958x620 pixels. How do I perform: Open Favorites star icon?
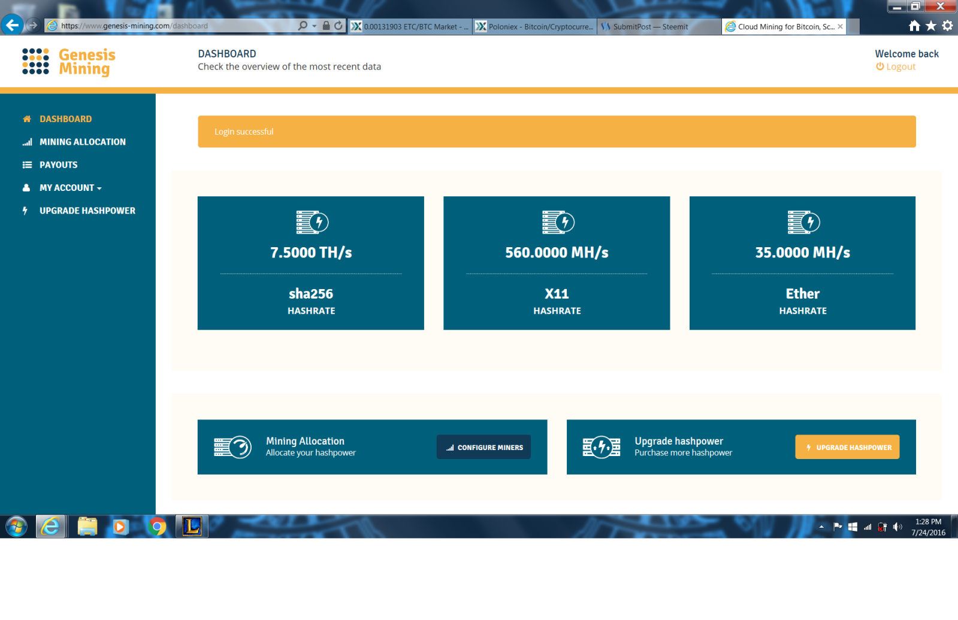point(930,26)
